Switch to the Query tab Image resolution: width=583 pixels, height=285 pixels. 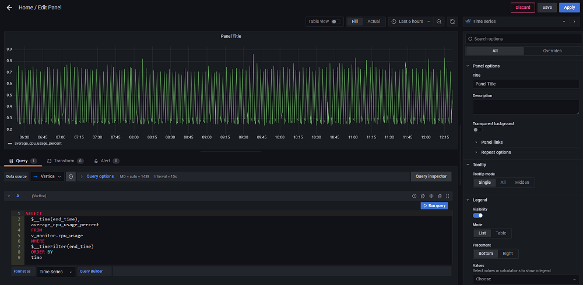23,161
